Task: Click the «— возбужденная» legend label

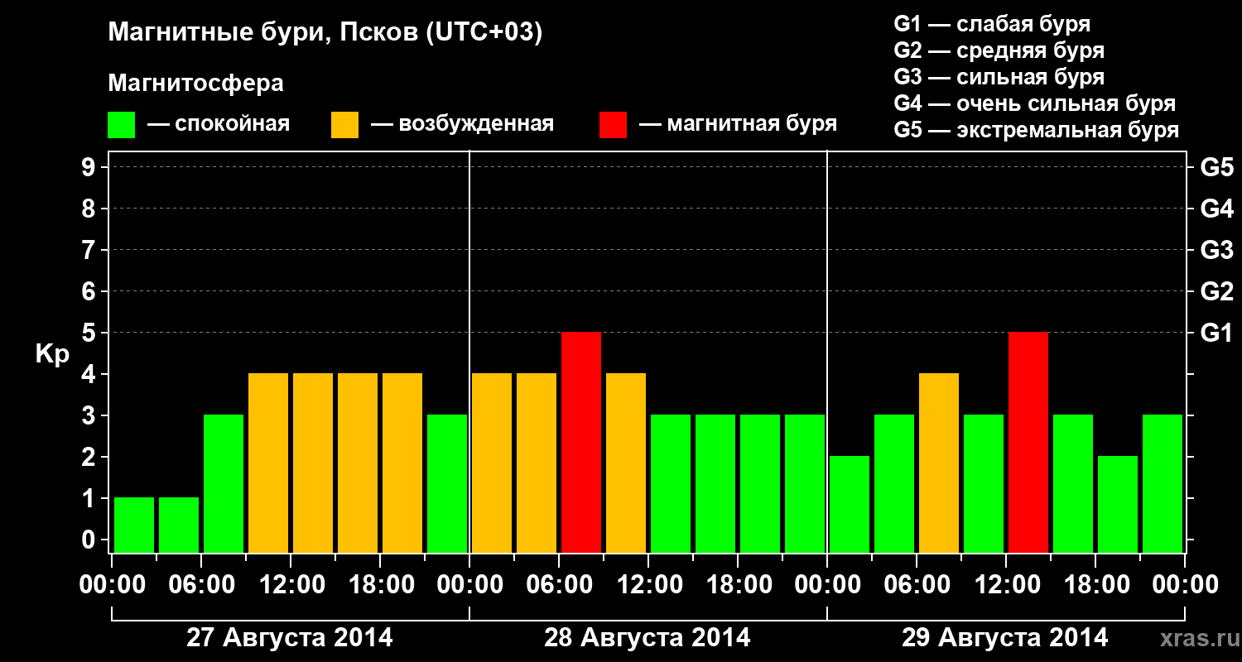Action: 462,125
